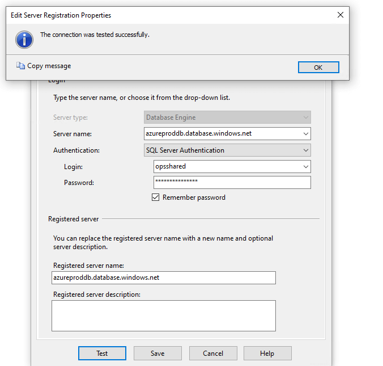Click the Cancel button
383x366 pixels.
213,353
